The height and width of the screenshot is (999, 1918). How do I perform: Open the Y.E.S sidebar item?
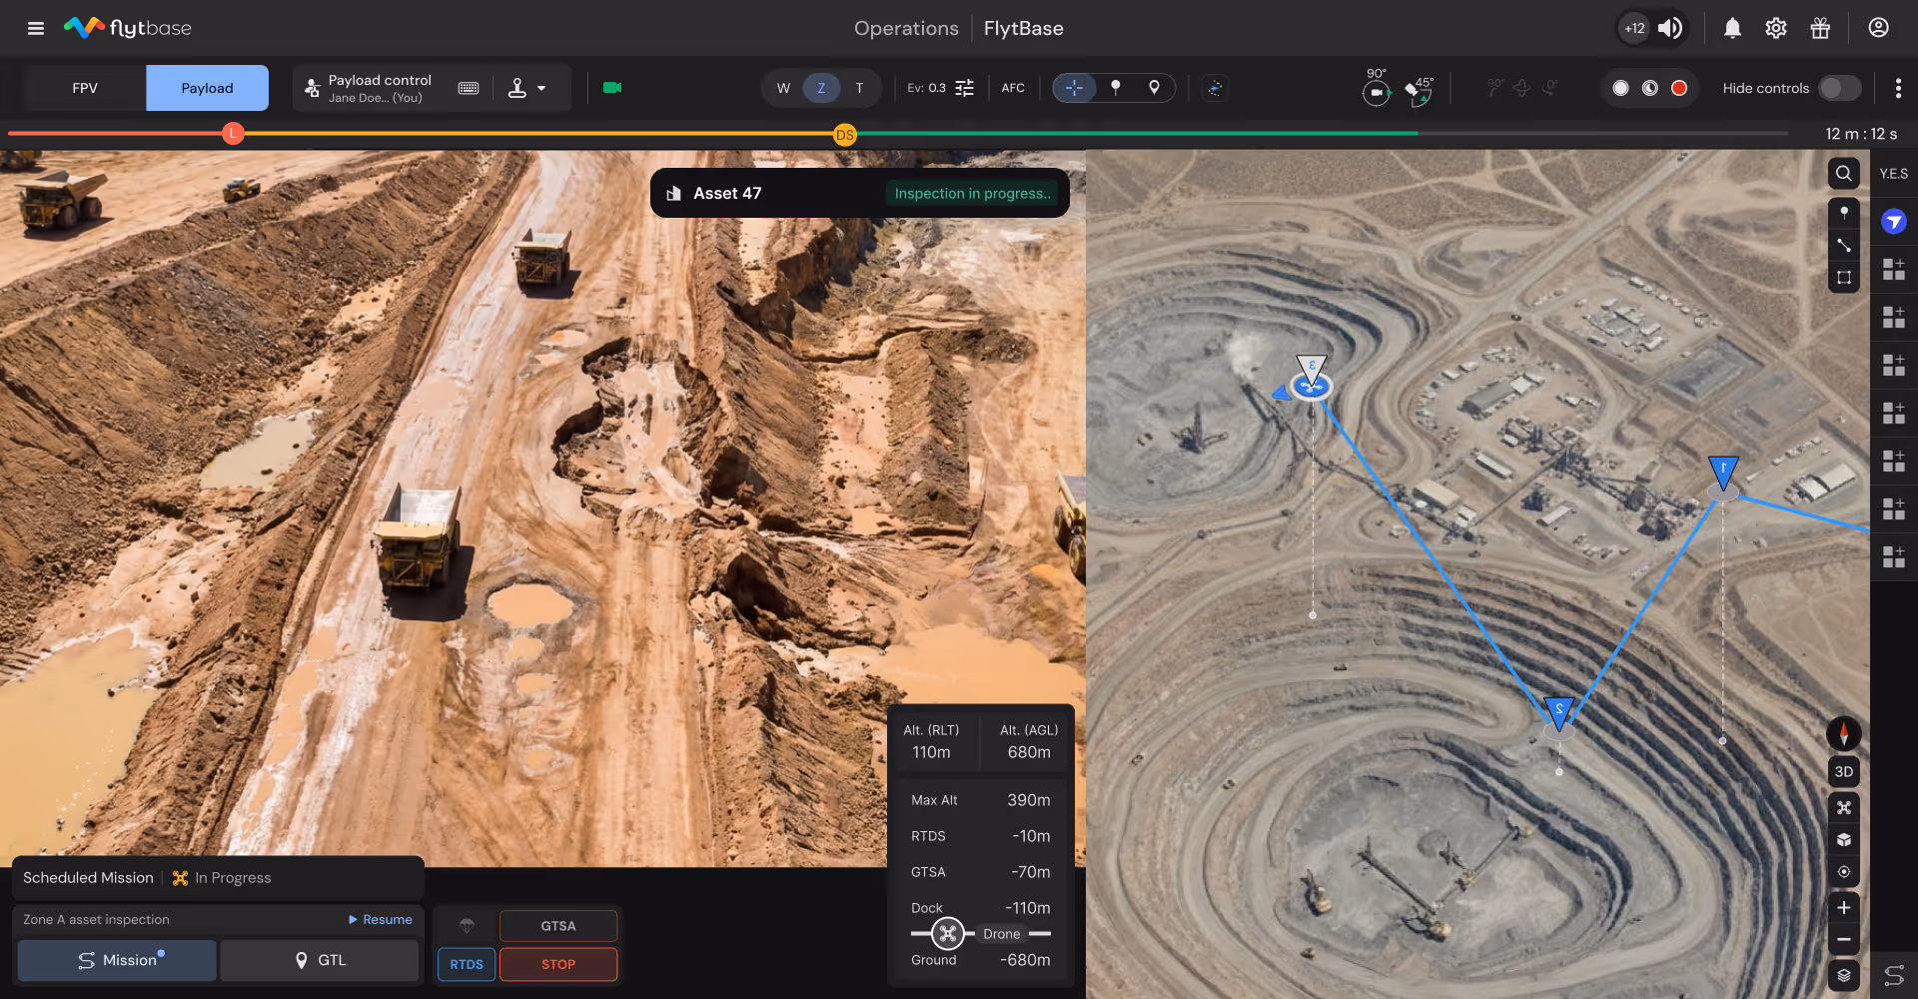[1894, 174]
